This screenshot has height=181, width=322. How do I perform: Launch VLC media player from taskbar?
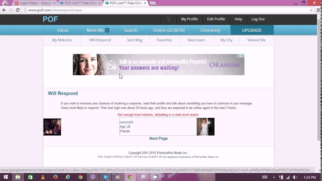pos(43,177)
